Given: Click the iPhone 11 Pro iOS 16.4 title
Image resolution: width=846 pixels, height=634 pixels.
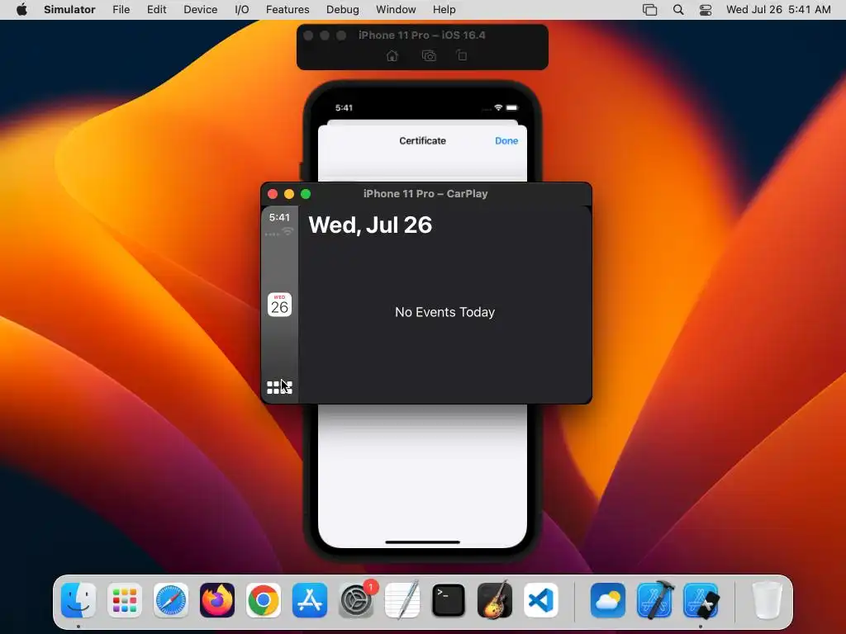Looking at the screenshot, I should 422,35.
